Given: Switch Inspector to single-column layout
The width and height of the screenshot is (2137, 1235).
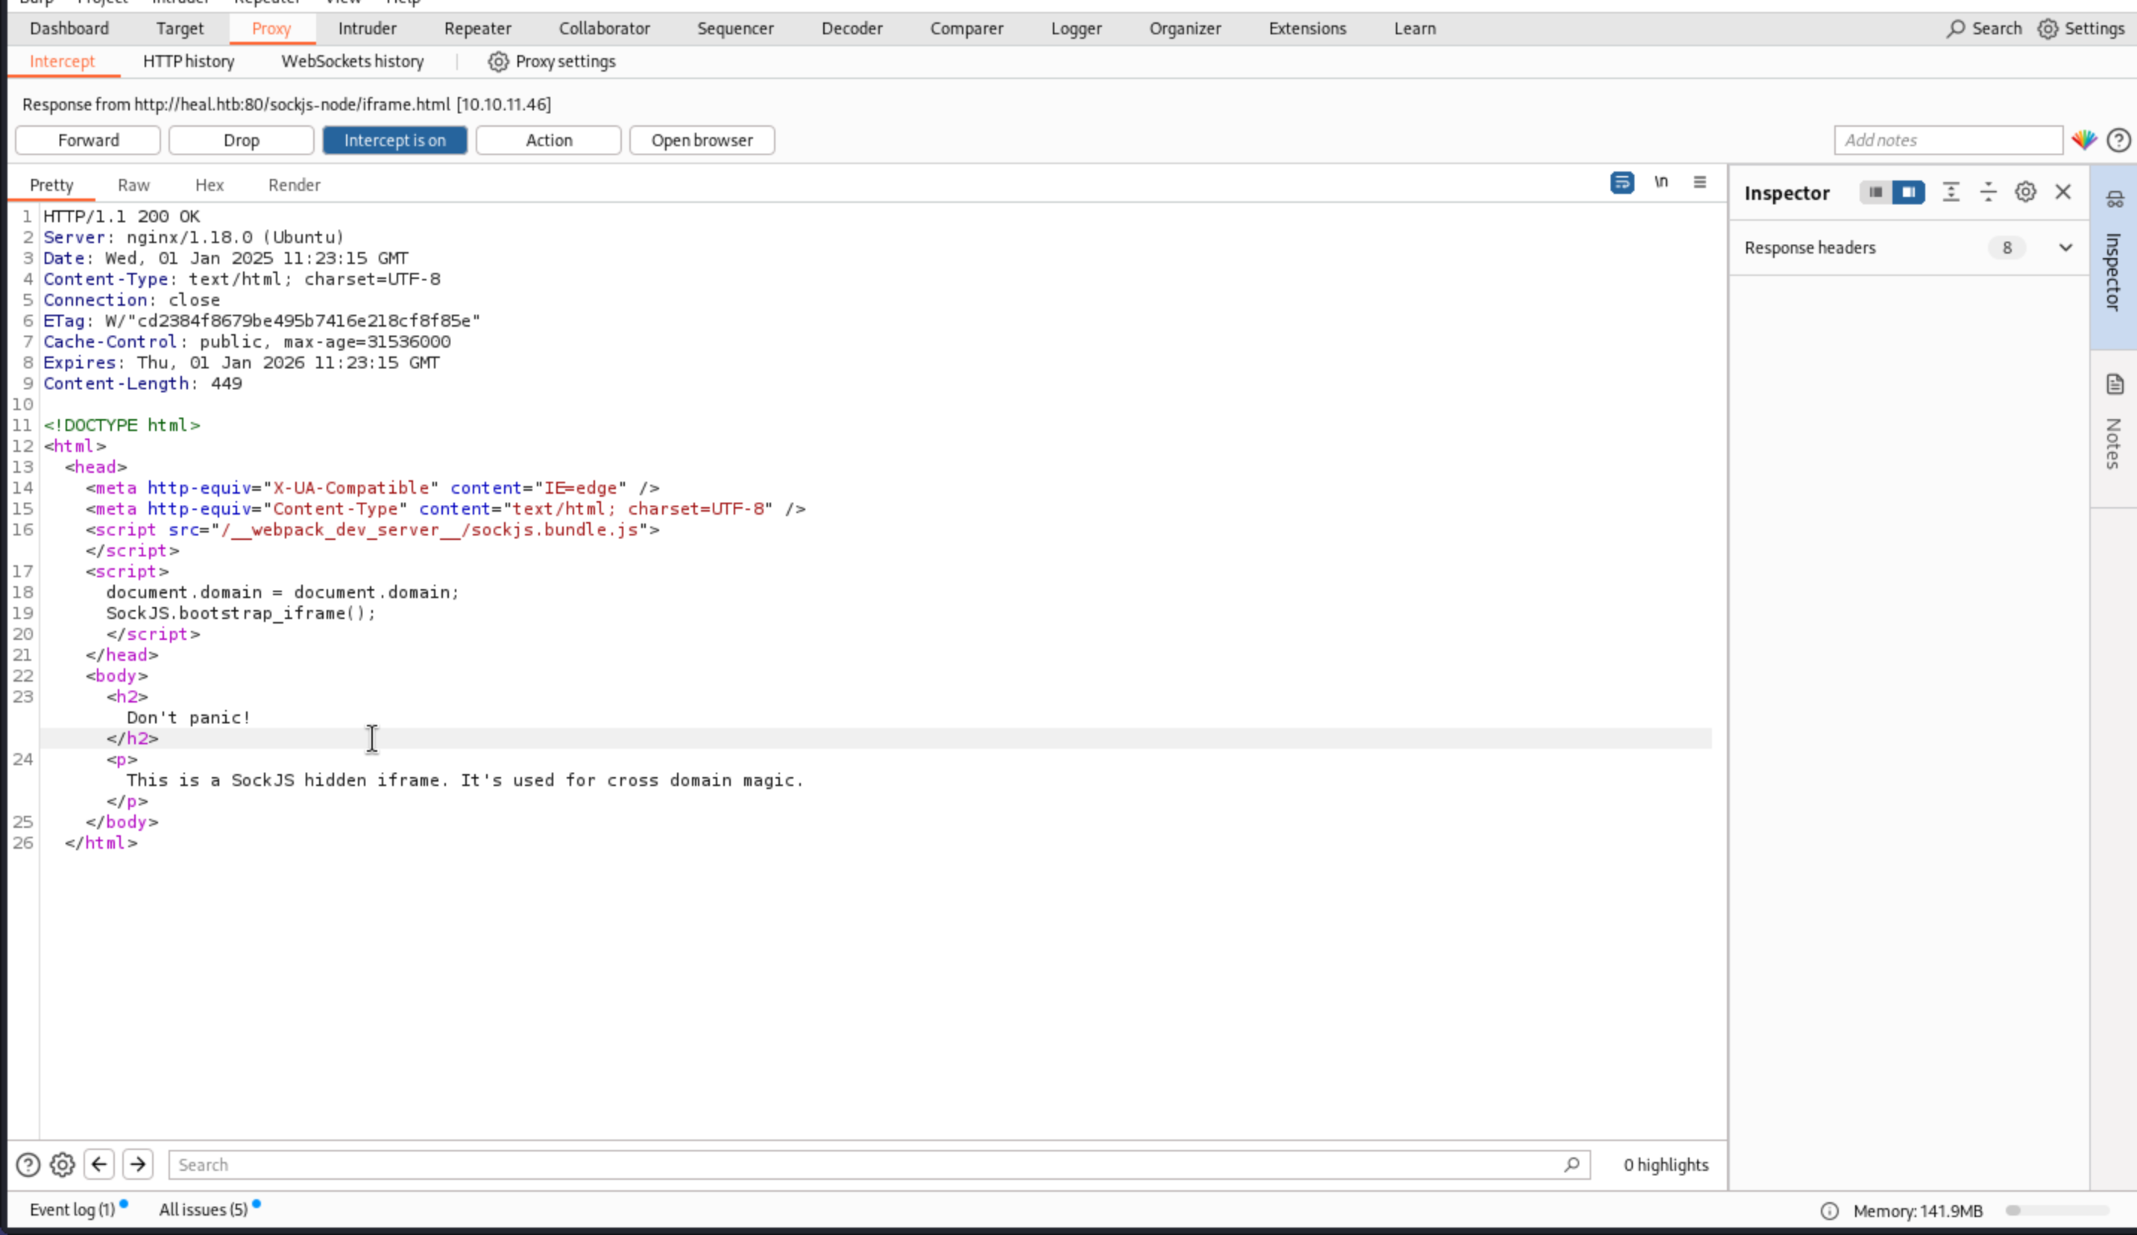Looking at the screenshot, I should [x=1875, y=192].
